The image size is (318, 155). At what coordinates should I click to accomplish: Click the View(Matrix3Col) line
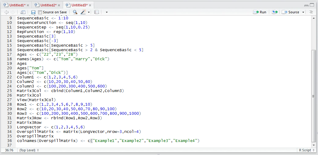[36, 100]
